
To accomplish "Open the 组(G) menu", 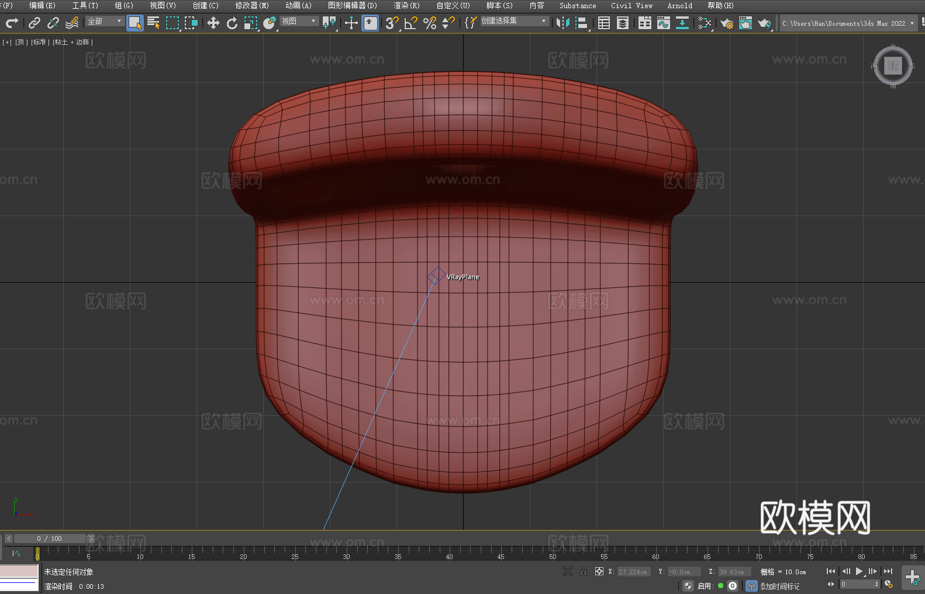I will pos(124,5).
